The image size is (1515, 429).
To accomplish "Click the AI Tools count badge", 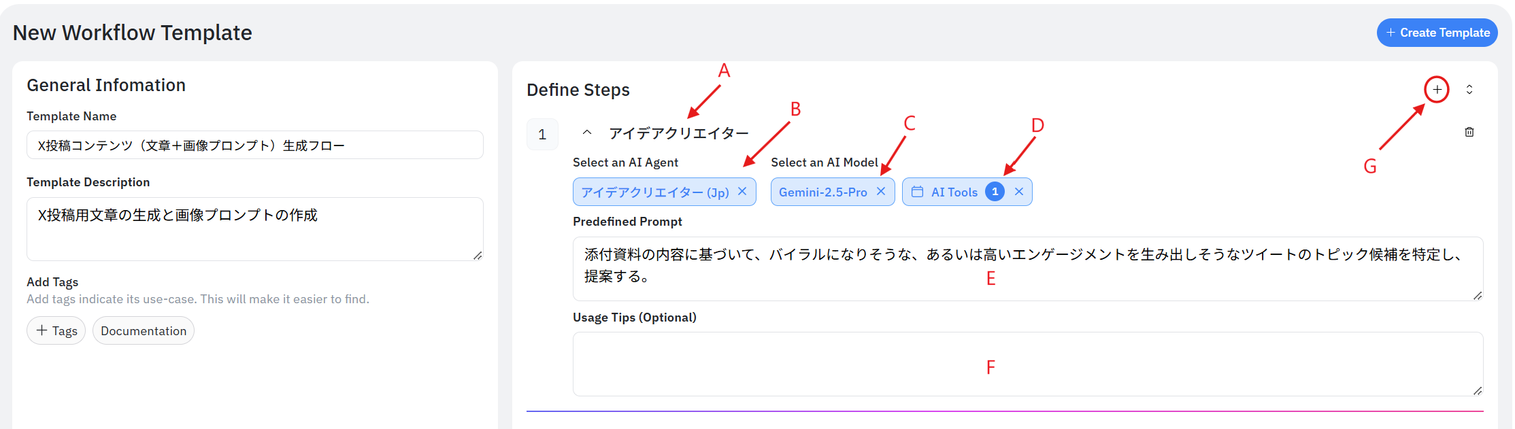I will click(x=995, y=192).
